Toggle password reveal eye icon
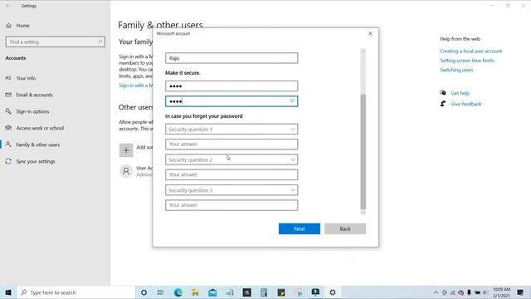This screenshot has width=531, height=299. [292, 101]
